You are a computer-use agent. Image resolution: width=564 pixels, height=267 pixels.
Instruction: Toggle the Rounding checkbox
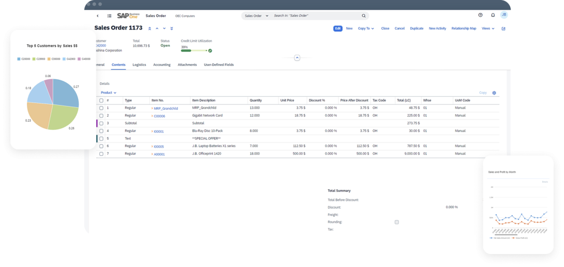point(397,222)
